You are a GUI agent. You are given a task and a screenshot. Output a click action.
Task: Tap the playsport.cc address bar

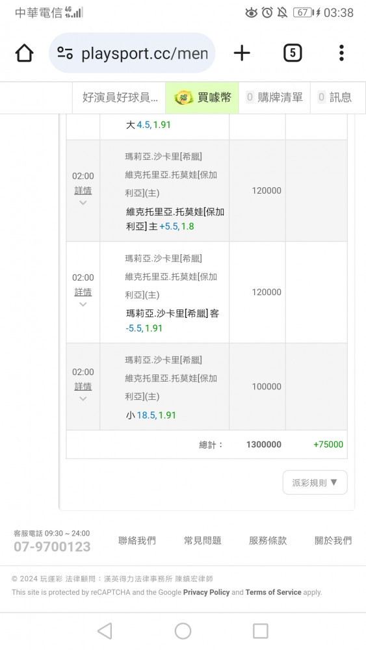tap(132, 53)
